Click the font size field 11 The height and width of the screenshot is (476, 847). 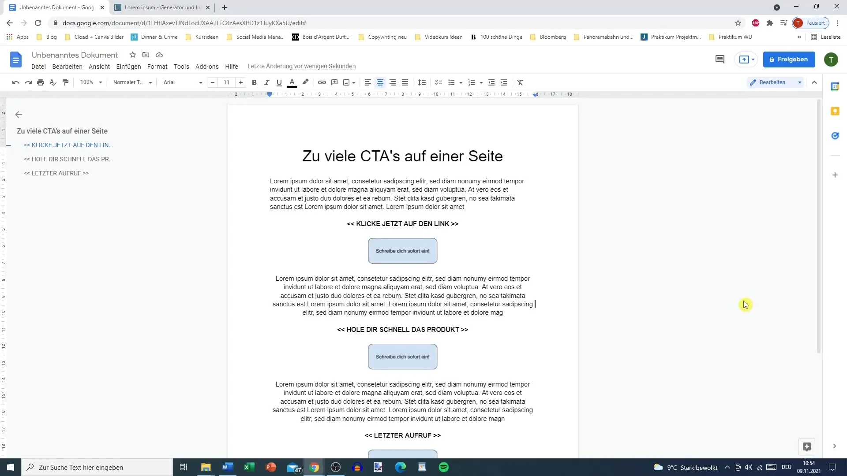[226, 82]
